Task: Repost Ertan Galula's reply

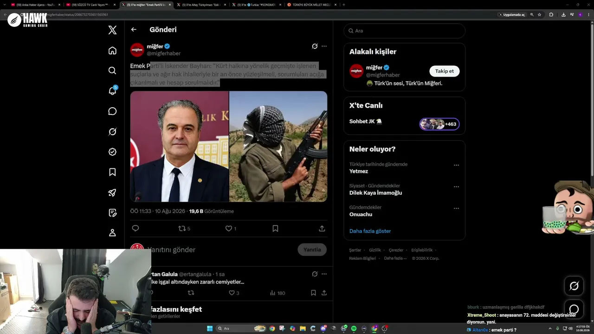Action: coord(191,293)
